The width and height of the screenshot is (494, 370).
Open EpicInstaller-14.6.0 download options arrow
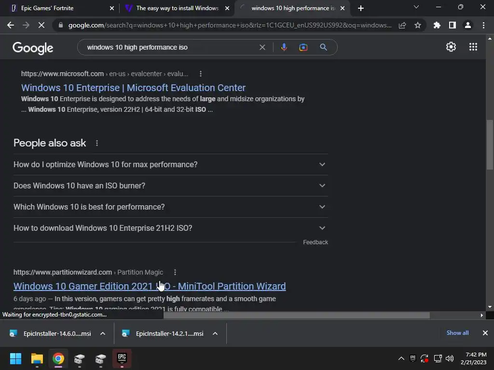(103, 333)
